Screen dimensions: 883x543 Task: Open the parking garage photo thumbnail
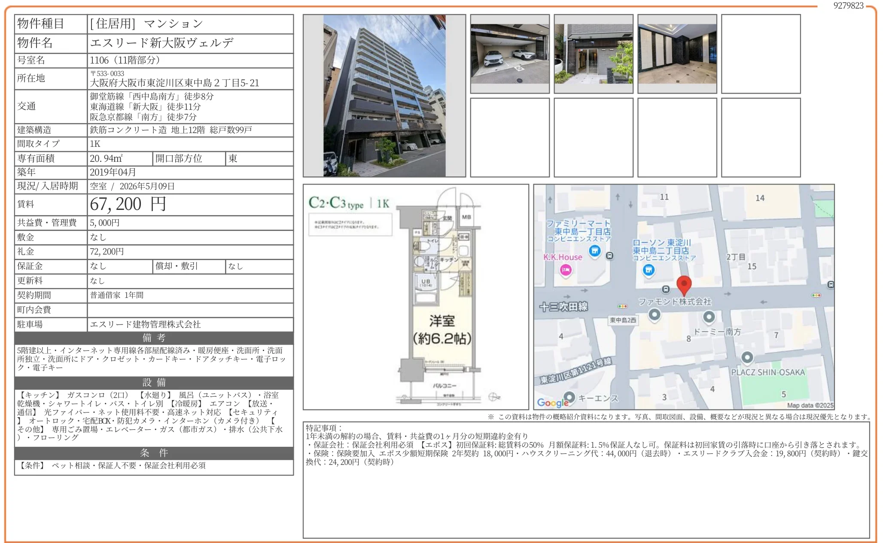pos(510,54)
